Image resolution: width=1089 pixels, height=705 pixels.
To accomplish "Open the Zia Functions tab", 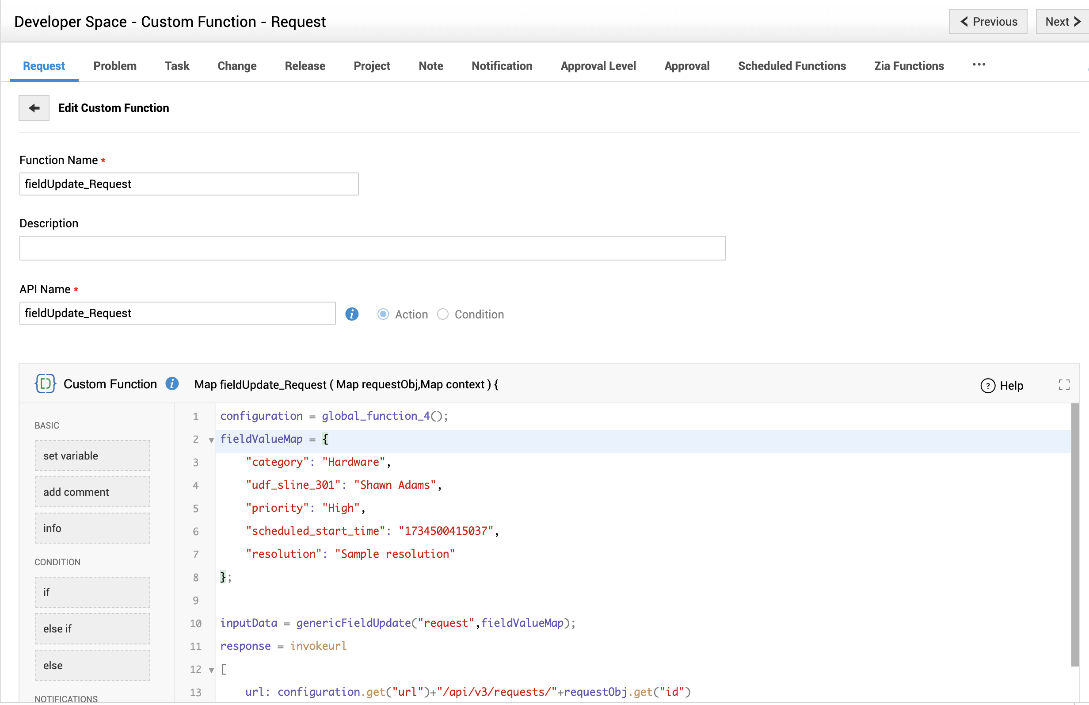I will pyautogui.click(x=908, y=66).
